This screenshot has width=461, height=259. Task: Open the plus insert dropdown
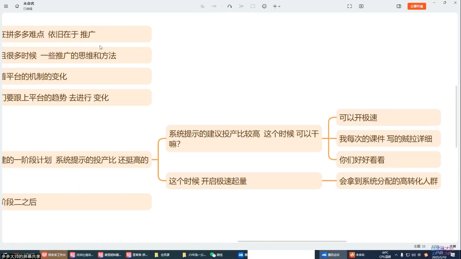[x=276, y=6]
